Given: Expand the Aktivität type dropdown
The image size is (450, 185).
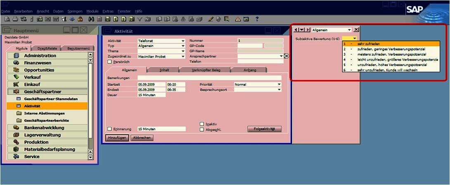Looking at the screenshot, I should pos(183,41).
